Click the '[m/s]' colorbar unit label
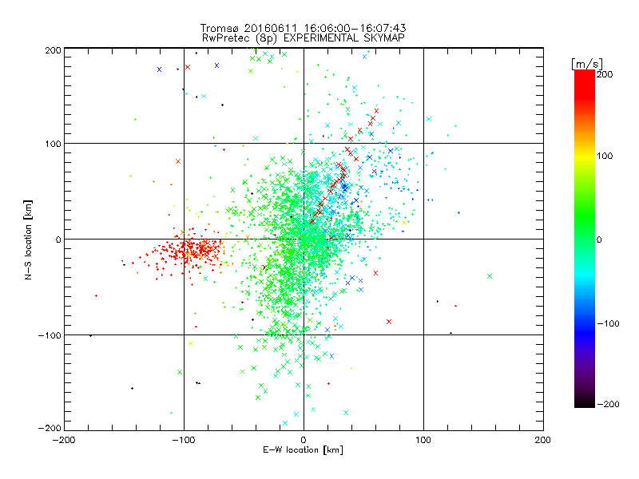Screen dimensions: 639x479 [587, 64]
